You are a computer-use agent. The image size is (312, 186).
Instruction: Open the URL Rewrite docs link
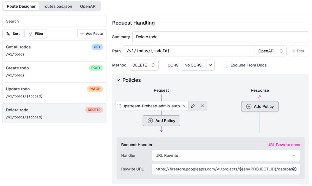[x=283, y=145]
